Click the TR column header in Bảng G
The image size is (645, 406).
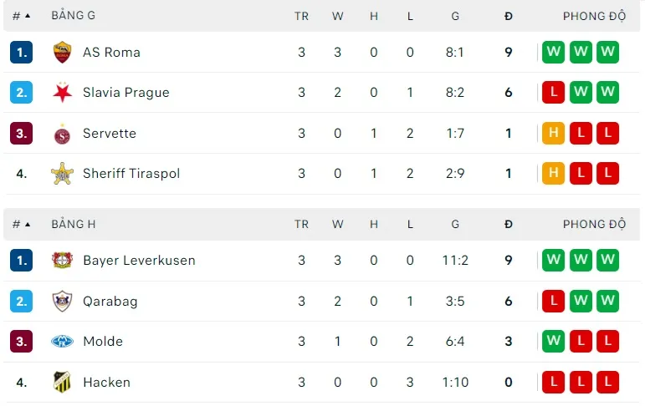[301, 16]
